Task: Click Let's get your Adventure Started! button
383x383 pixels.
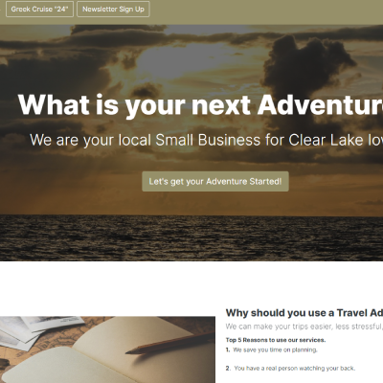Action: (215, 181)
